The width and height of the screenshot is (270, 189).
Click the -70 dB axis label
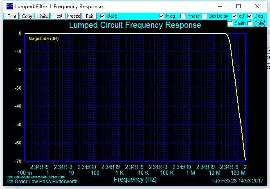point(18,161)
